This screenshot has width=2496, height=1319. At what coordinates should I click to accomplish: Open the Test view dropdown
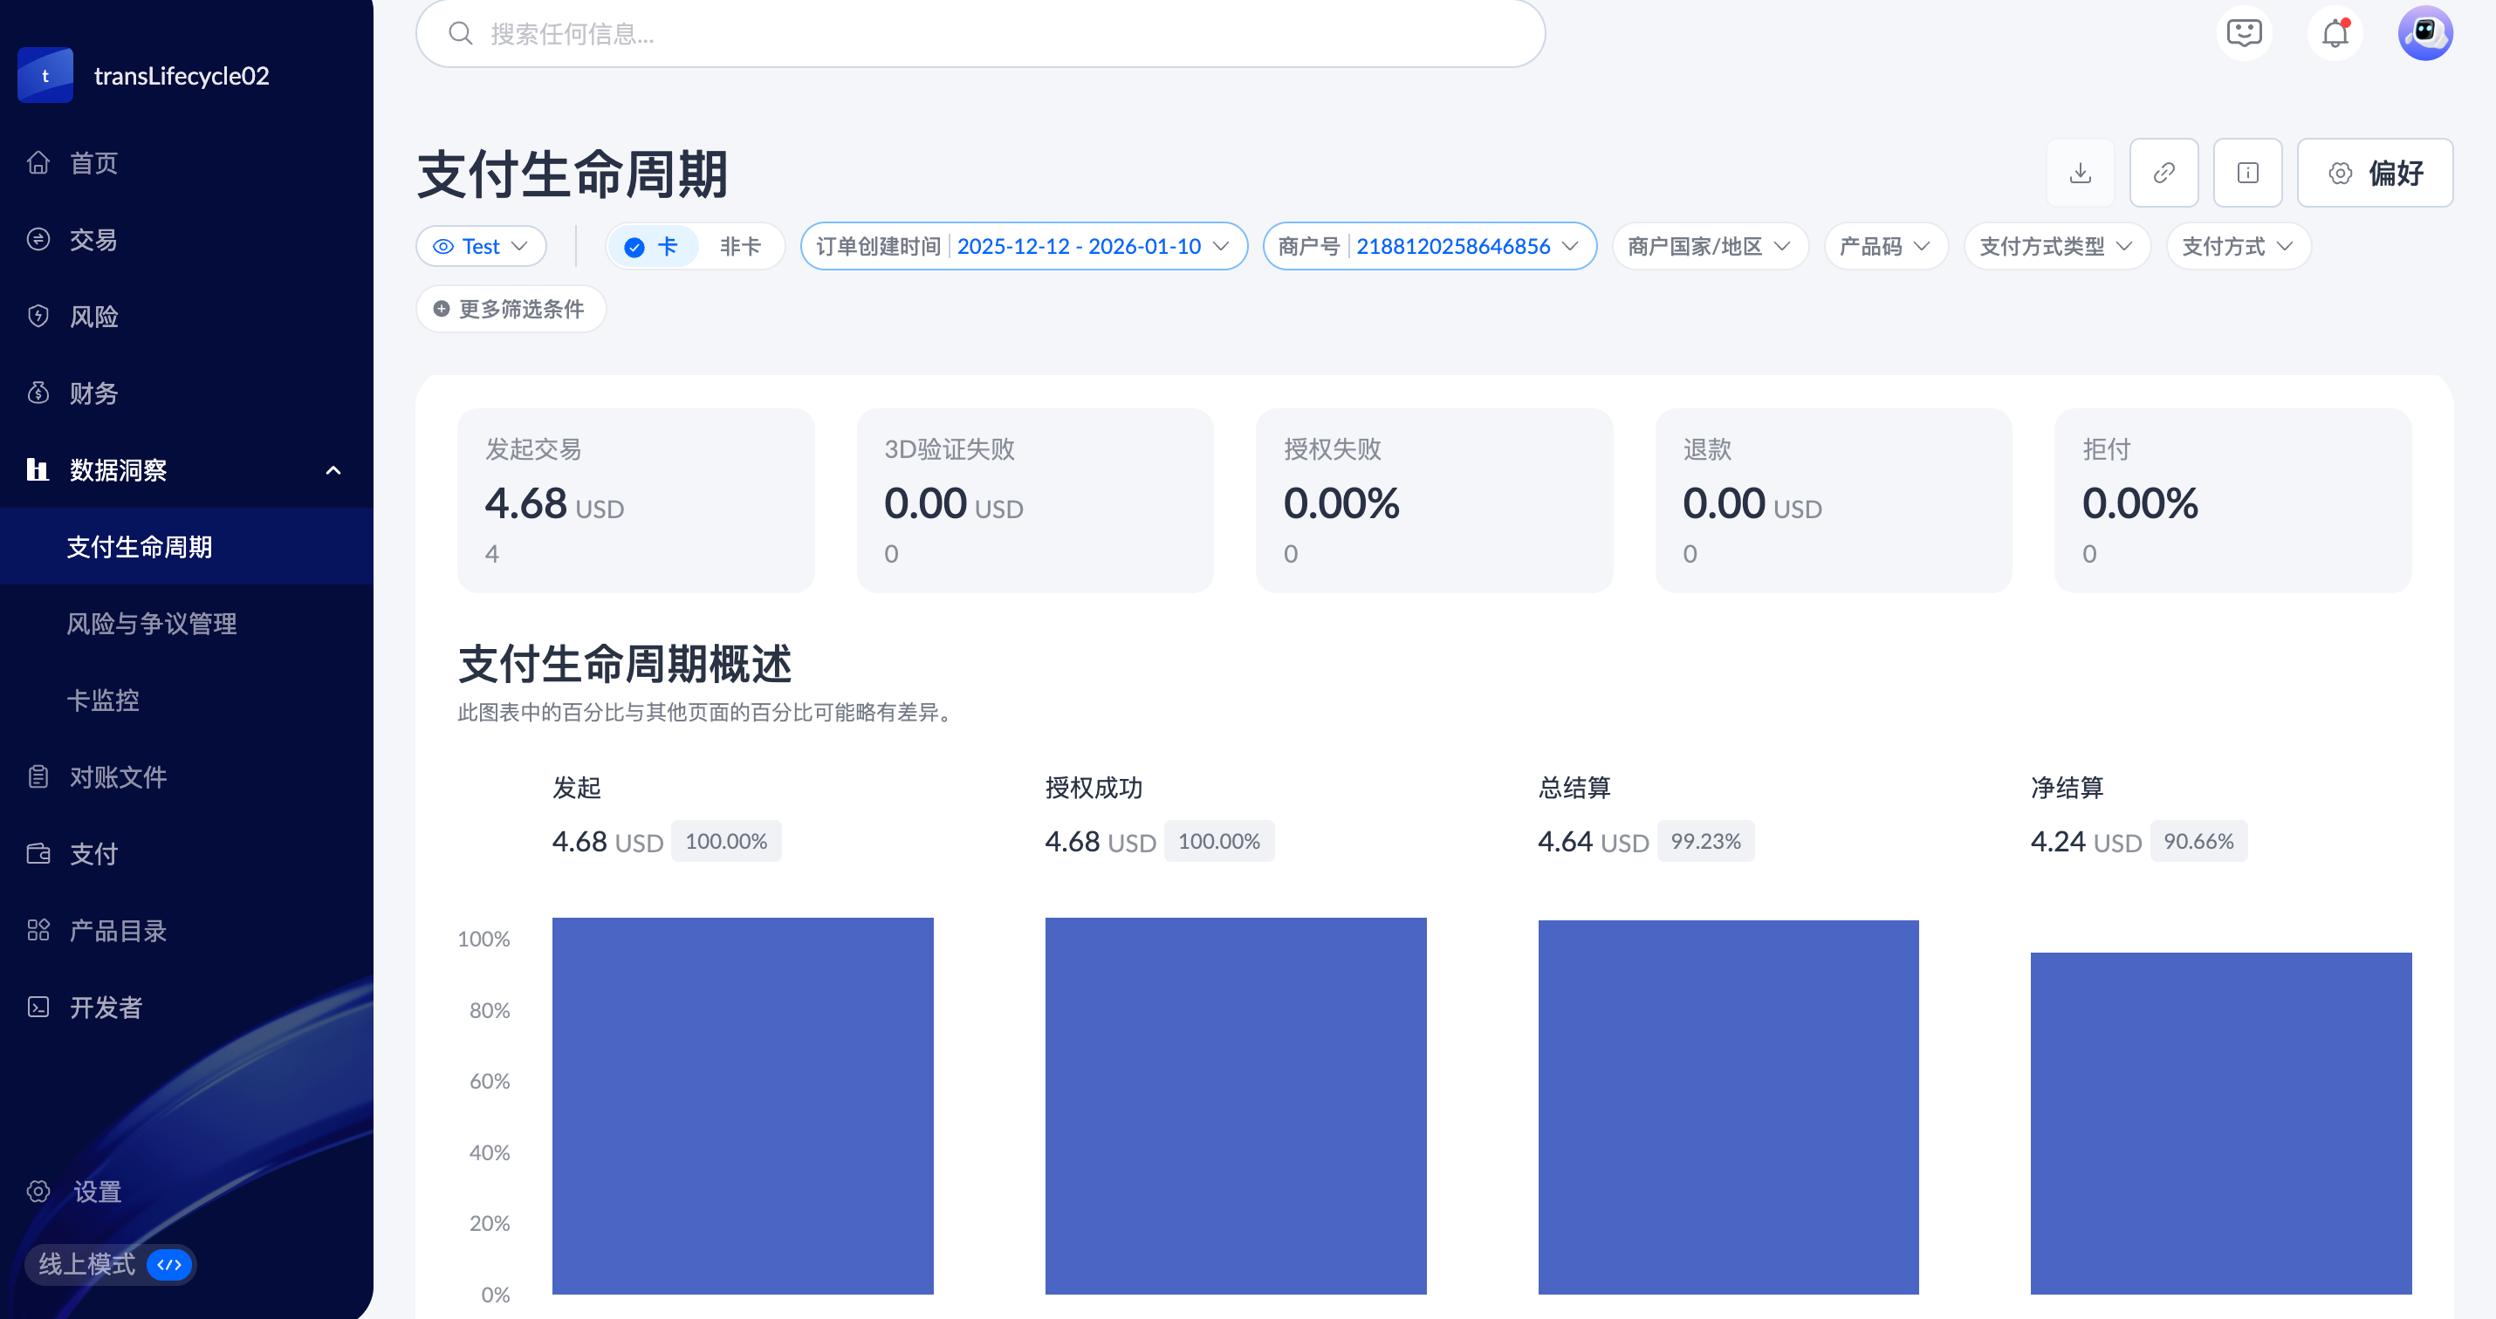(x=482, y=247)
